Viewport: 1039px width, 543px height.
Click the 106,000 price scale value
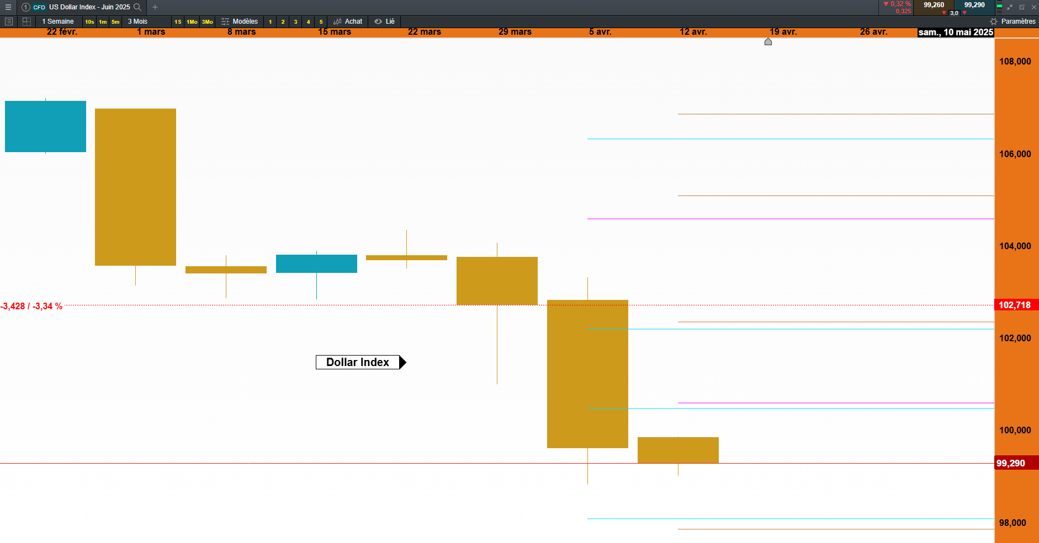pos(1015,154)
